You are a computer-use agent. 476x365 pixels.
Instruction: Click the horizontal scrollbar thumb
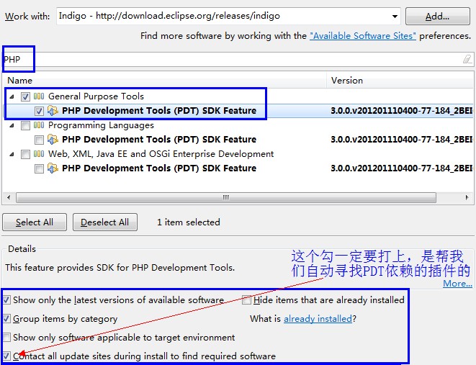[x=226, y=197]
